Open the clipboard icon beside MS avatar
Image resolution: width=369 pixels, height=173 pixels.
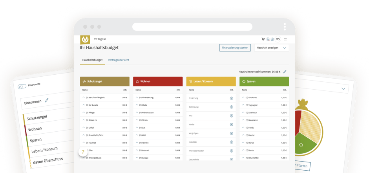272,39
